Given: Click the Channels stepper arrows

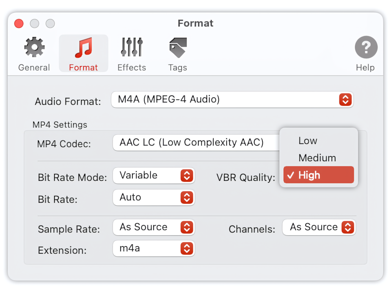Looking at the screenshot, I should tap(348, 227).
